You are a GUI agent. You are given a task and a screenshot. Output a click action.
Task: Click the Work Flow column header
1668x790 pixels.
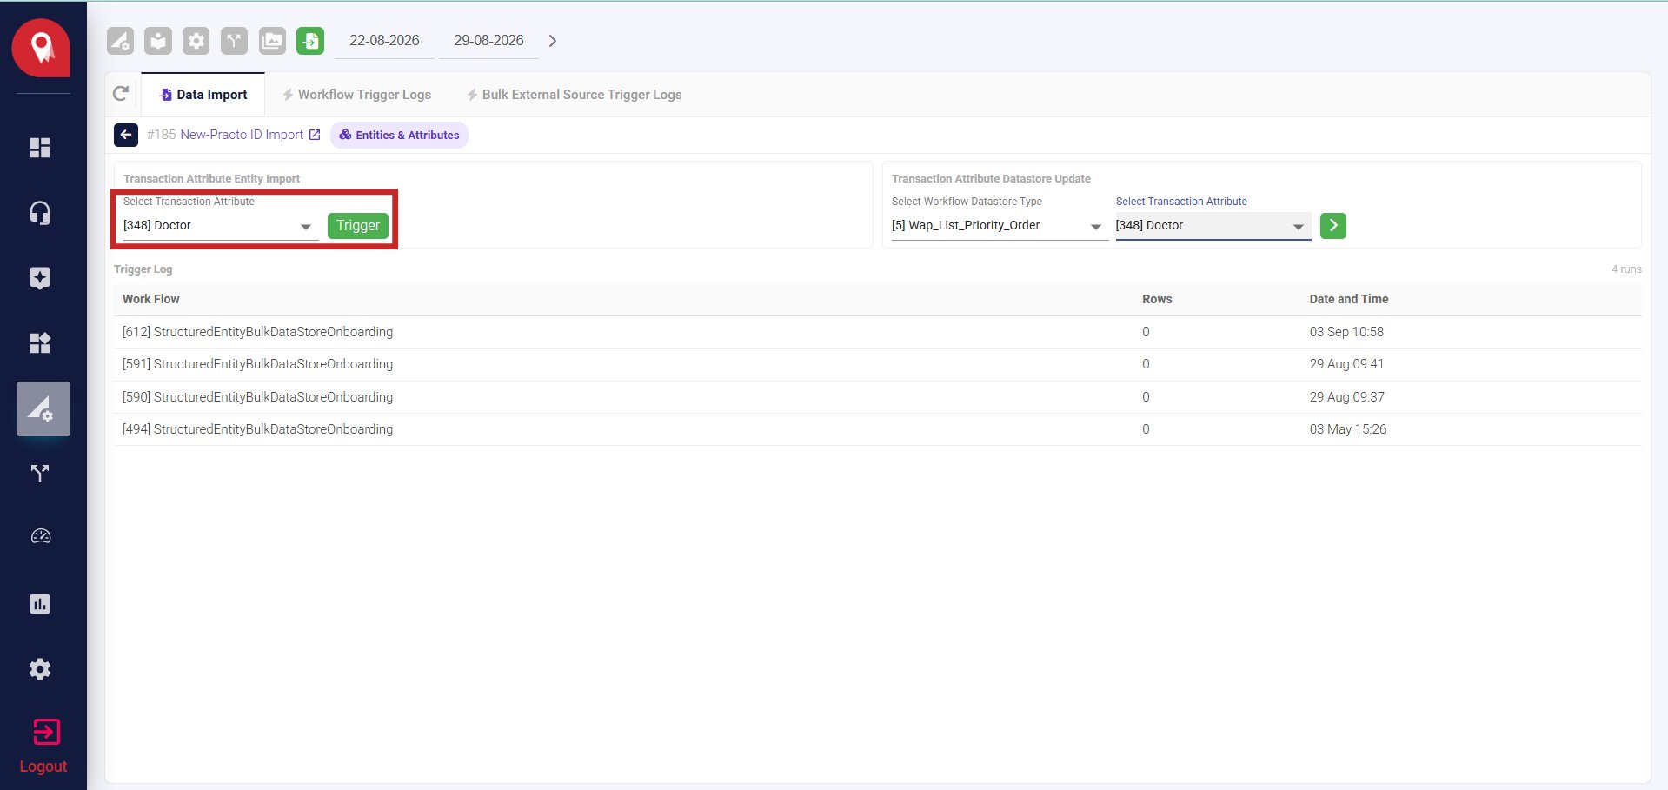pyautogui.click(x=151, y=299)
